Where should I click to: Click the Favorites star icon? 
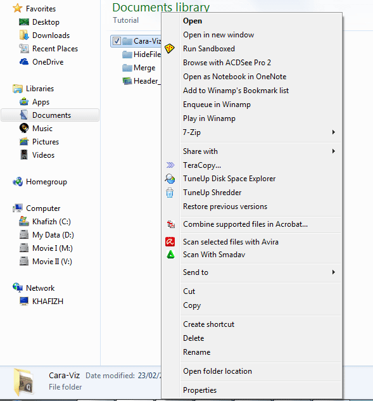17,8
